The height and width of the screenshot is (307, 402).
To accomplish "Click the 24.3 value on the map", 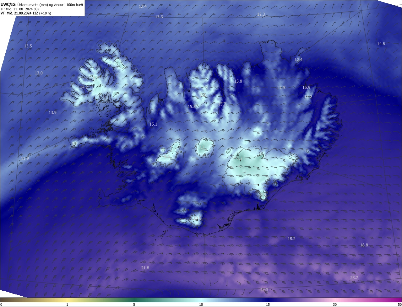I will 264,290.
